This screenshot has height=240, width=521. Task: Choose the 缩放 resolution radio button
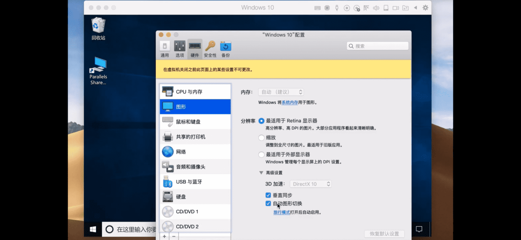261,138
